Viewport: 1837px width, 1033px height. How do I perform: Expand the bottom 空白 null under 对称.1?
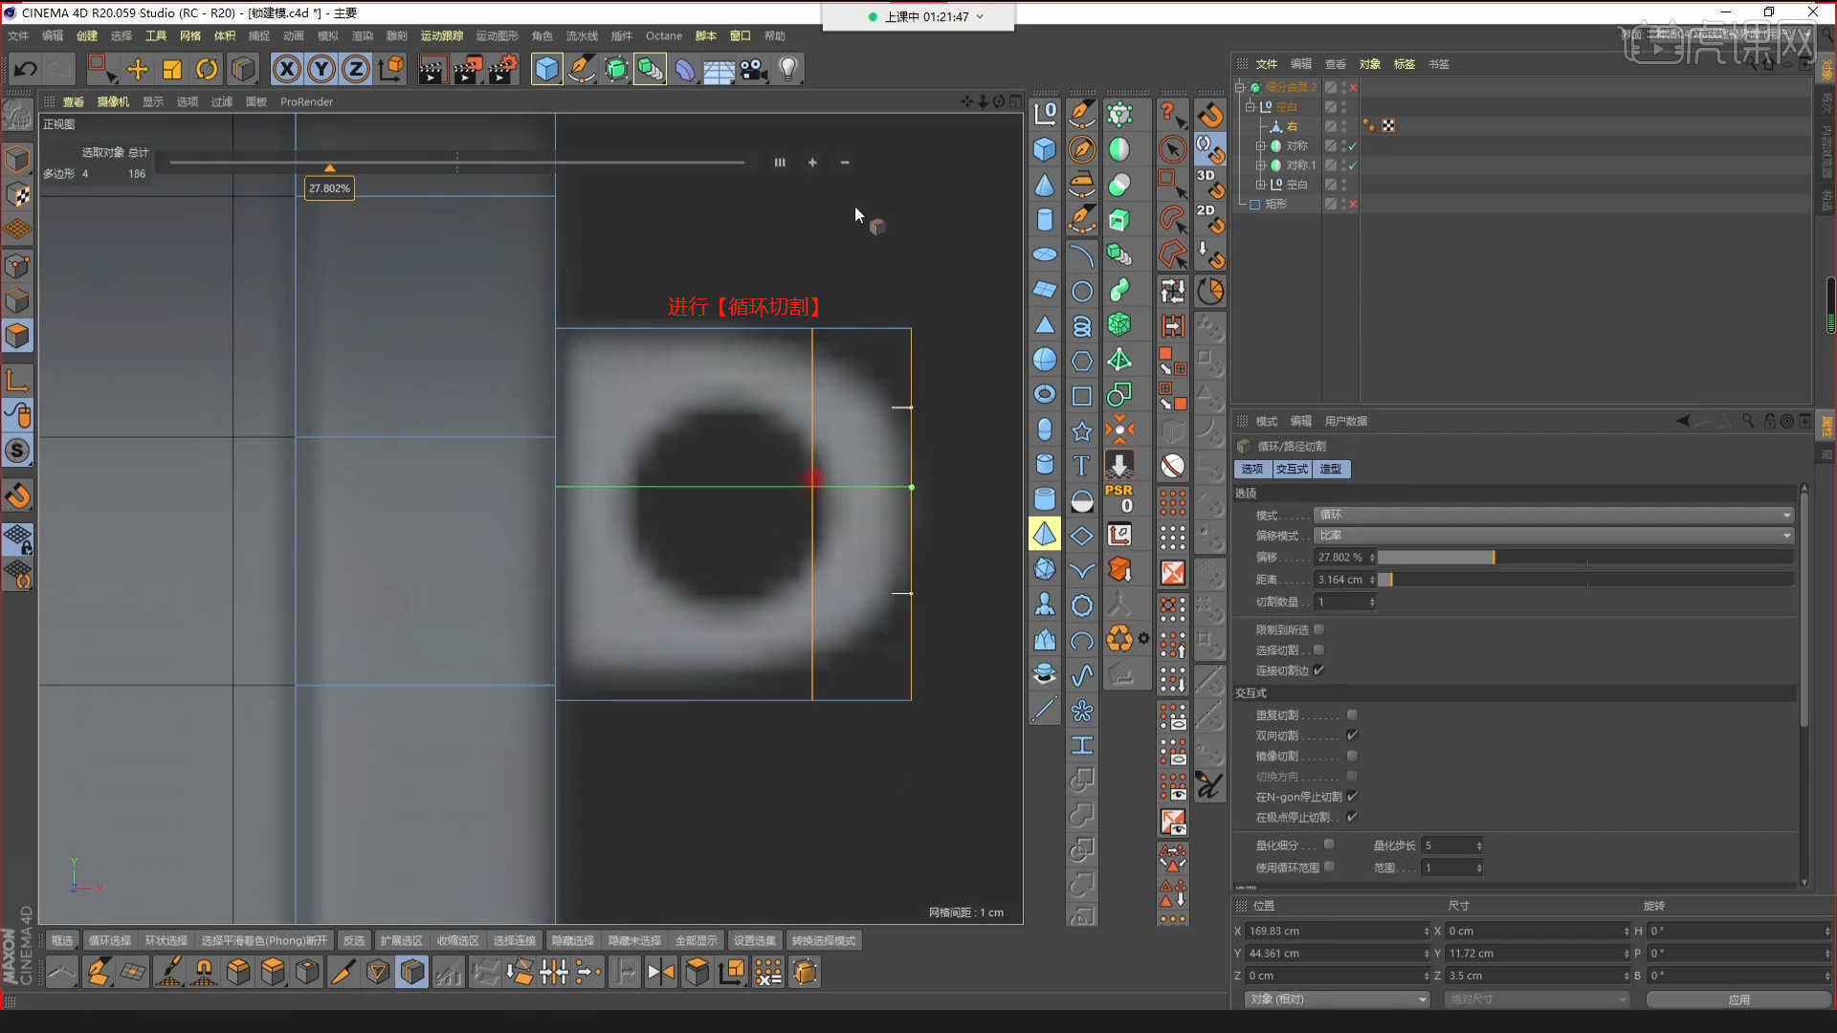coord(1261,185)
